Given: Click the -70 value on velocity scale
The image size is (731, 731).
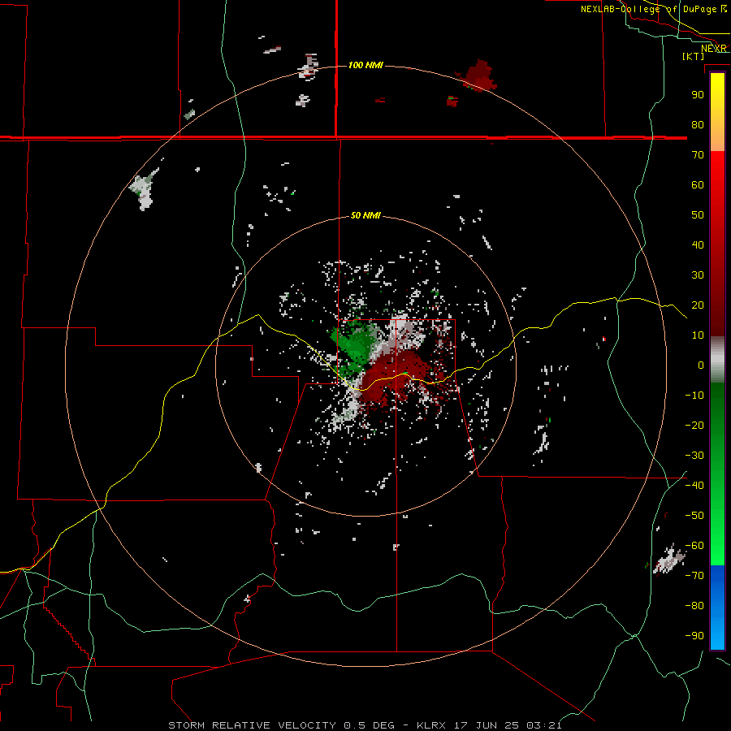Looking at the screenshot, I should tap(694, 576).
